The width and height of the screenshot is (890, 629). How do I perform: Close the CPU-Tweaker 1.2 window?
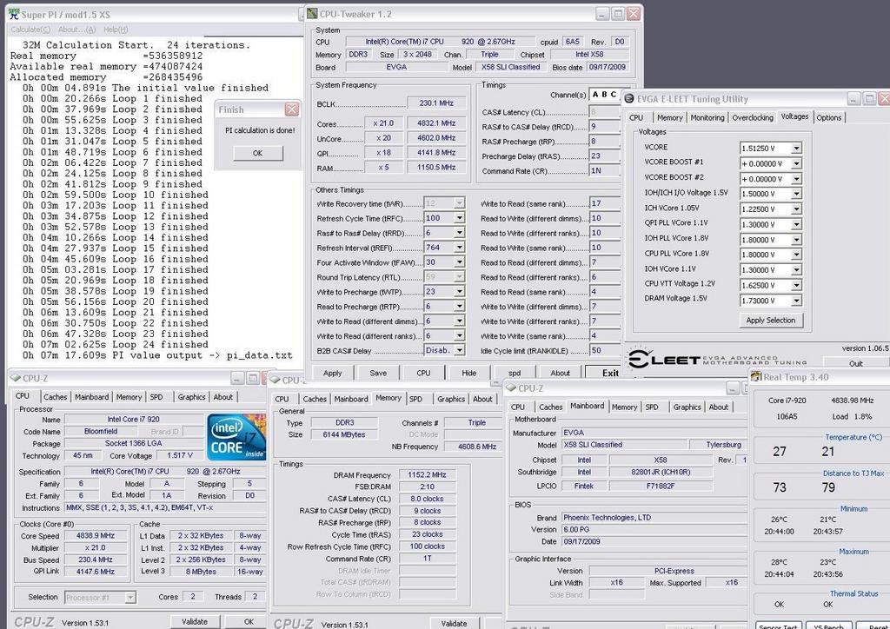click(x=634, y=14)
